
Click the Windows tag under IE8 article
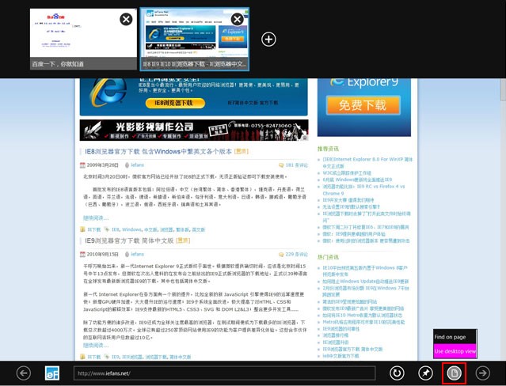131,229
